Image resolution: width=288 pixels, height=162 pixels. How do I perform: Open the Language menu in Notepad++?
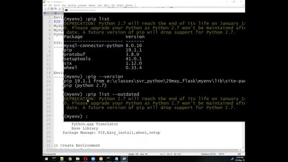coord(82,5)
